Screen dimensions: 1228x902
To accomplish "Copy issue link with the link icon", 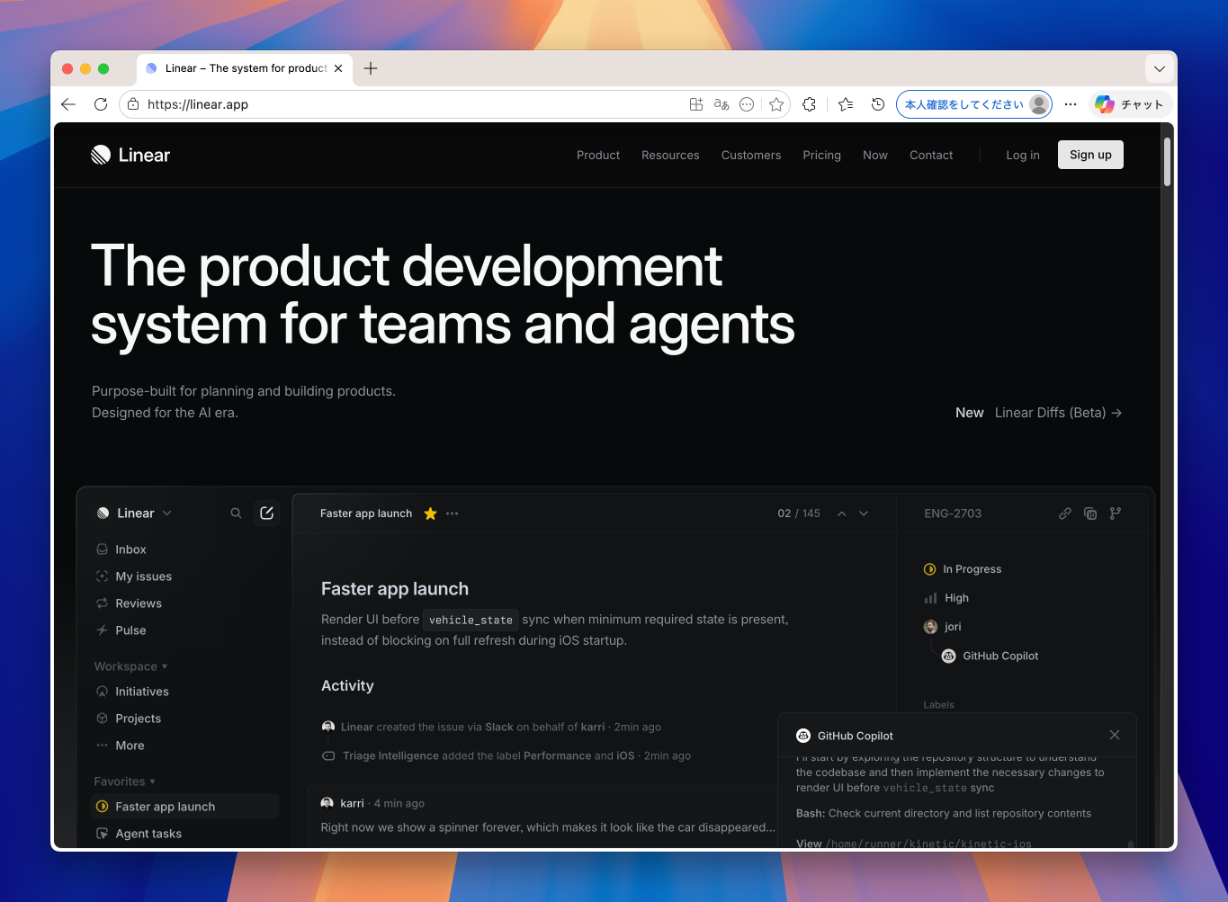I will coord(1065,514).
